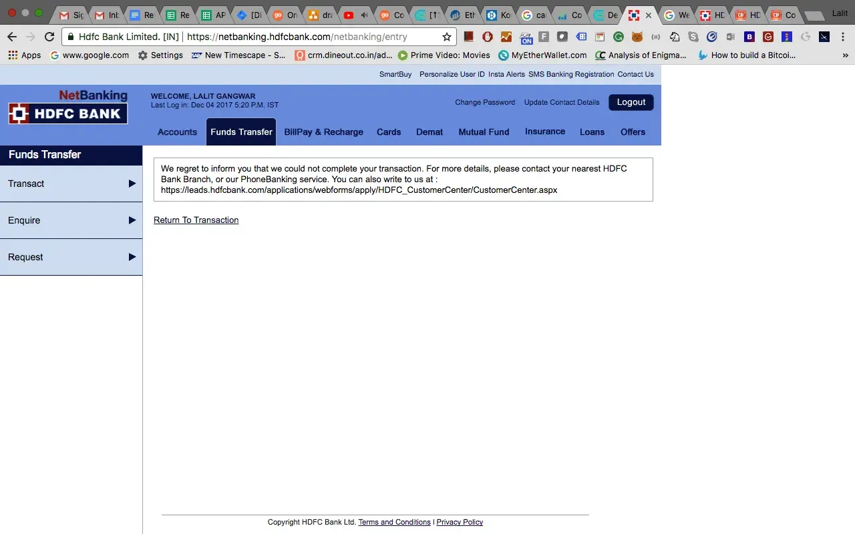Switch to the Google Docs "Re" tab
855x534 pixels.
click(x=142, y=15)
